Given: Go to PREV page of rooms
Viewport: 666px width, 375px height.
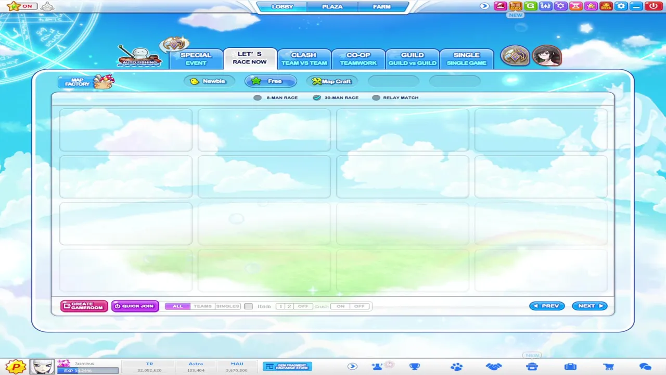Looking at the screenshot, I should pos(547,306).
